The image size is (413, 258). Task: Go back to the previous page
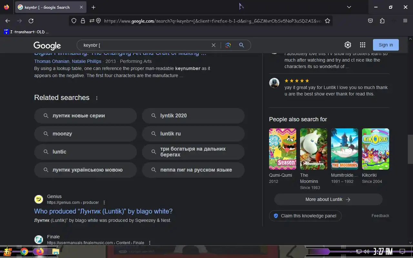(x=8, y=21)
